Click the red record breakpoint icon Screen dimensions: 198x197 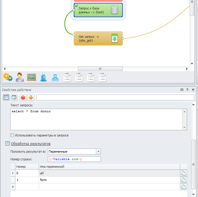pyautogui.click(x=23, y=97)
